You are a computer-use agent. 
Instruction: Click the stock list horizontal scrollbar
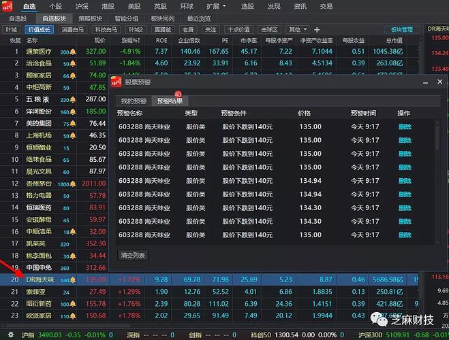pos(67,326)
